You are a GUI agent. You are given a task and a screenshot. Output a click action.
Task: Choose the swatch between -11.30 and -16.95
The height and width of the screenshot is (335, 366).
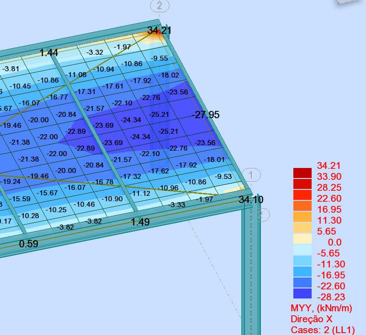point(302,272)
